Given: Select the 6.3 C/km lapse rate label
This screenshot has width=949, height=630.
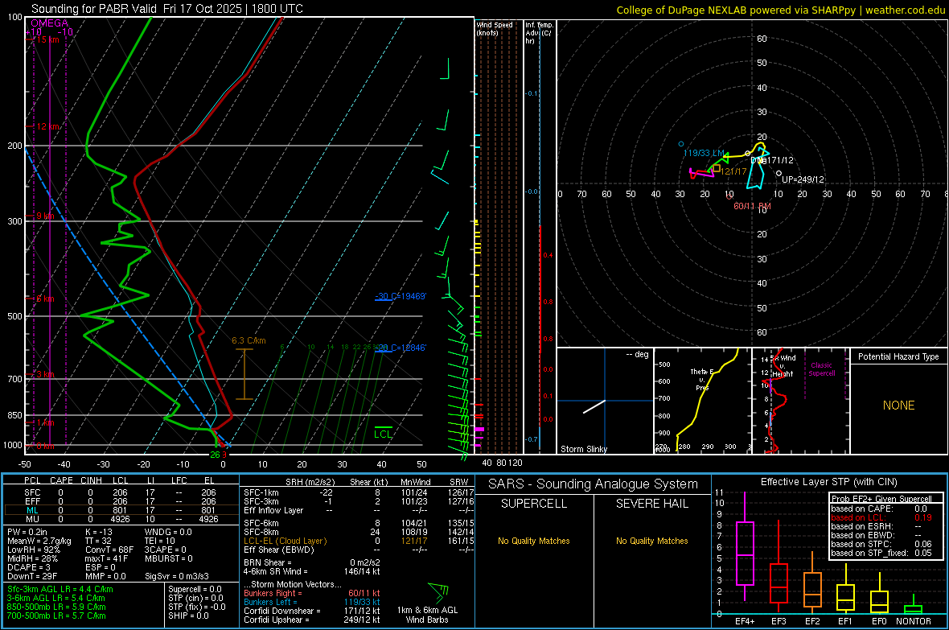Looking at the screenshot, I should pyautogui.click(x=249, y=340).
